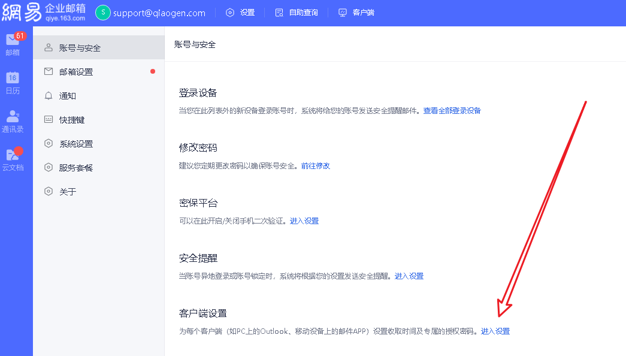Open the calendar icon labeled 日历
626x356 pixels.
(13, 78)
